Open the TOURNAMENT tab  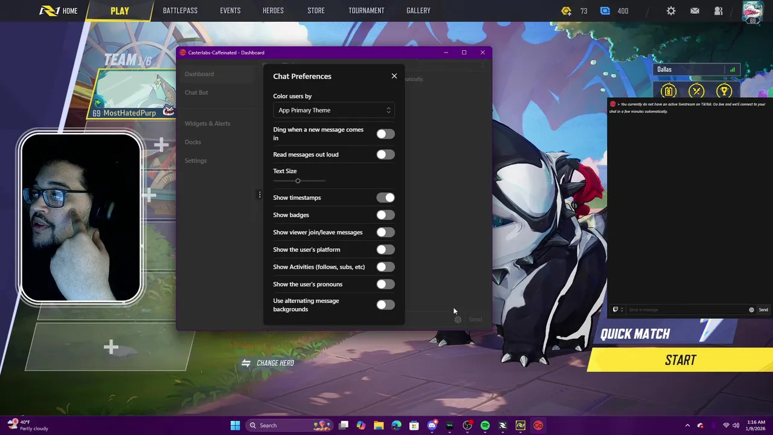coord(366,11)
